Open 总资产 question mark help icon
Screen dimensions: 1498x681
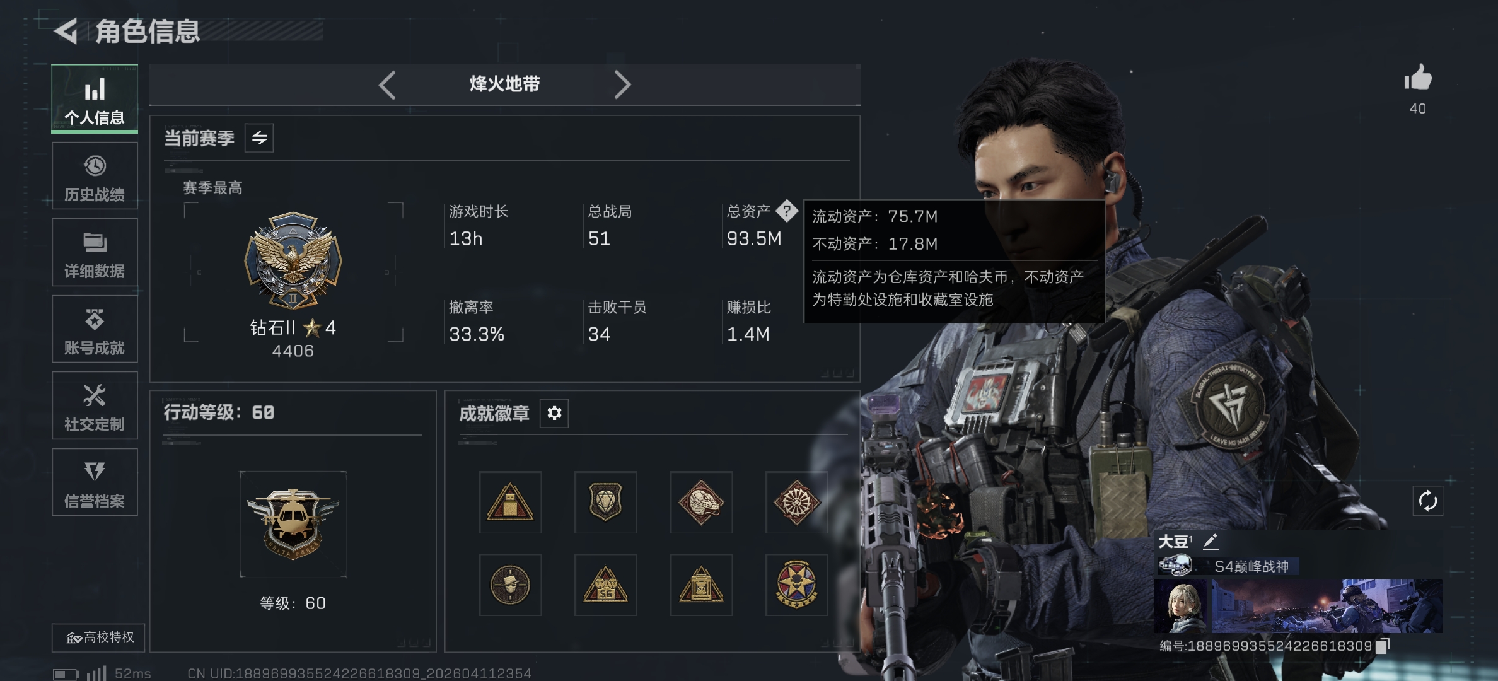coord(787,211)
